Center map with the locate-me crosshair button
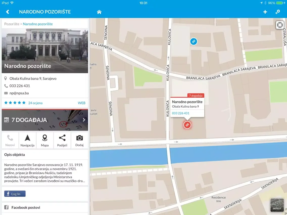Viewport: 287px width, 215px height. tap(280, 25)
